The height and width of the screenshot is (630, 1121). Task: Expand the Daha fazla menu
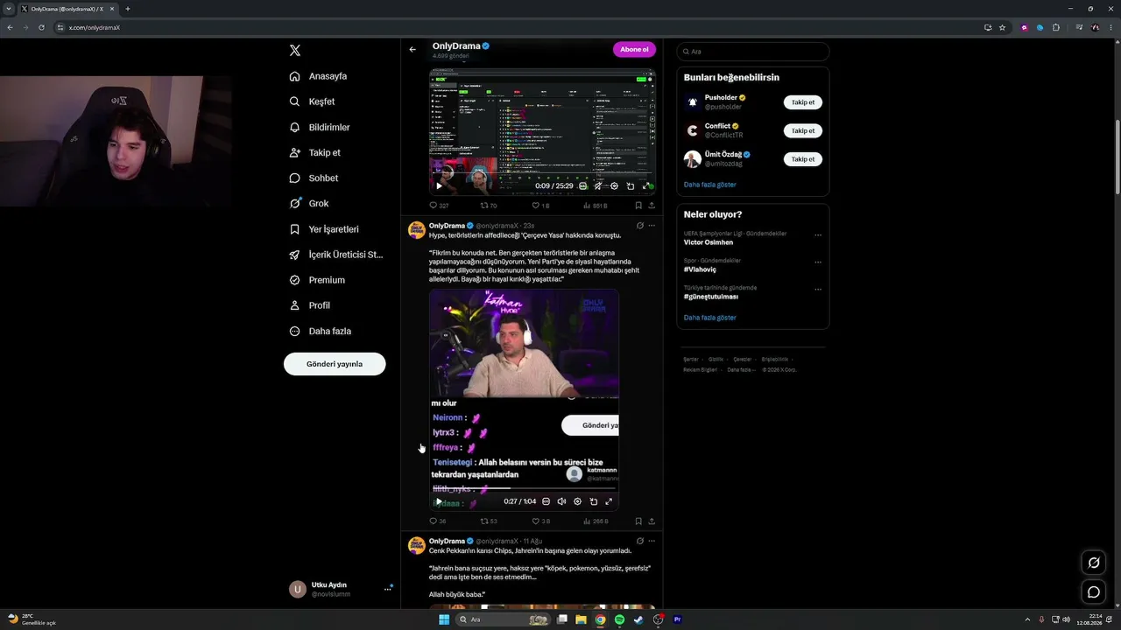321,331
